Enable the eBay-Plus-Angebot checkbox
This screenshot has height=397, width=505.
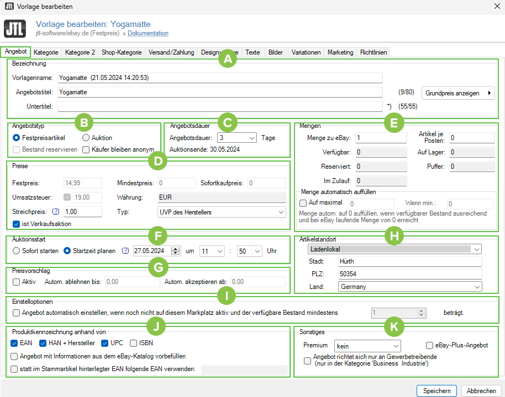430,345
